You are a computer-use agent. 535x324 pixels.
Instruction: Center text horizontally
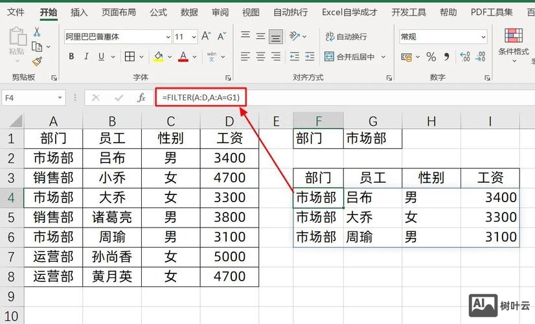point(260,56)
